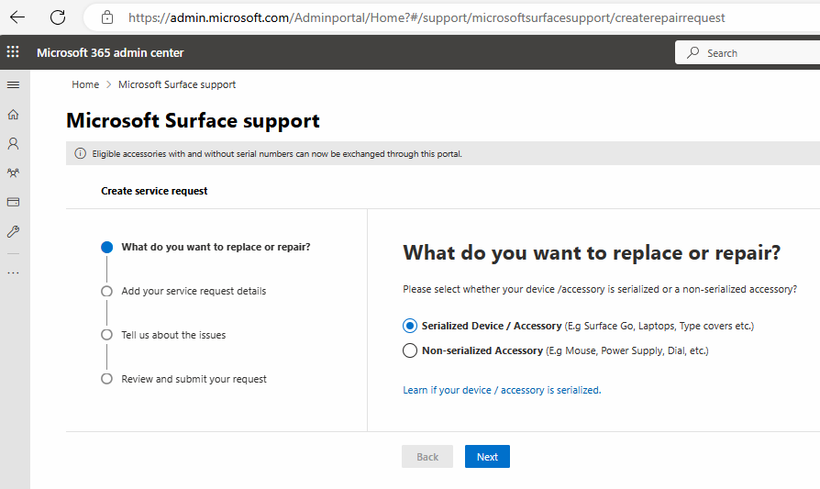Refresh the page in the browser

(x=58, y=17)
